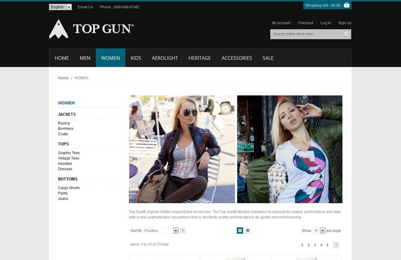Screen dimensions: 401x260
Task: Expand the Sort By Position dropdown
Action: click(160, 231)
